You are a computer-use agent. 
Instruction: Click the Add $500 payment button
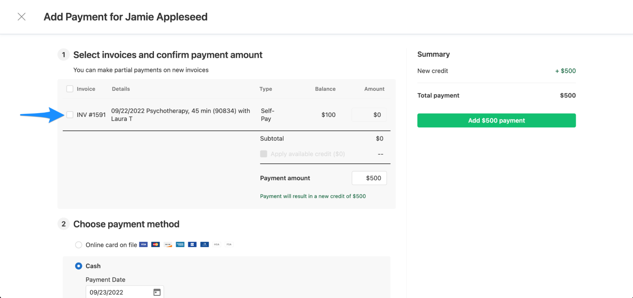pos(496,120)
